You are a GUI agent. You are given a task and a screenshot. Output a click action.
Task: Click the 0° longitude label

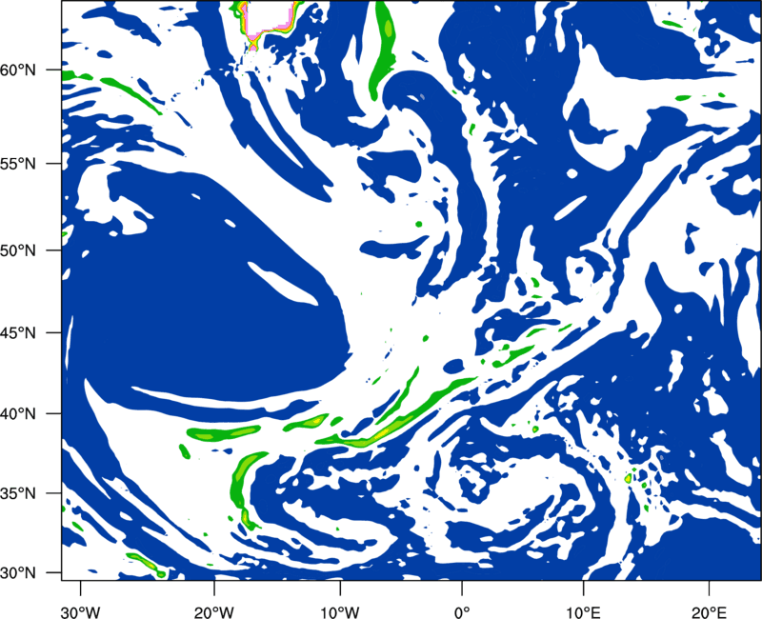click(x=462, y=612)
